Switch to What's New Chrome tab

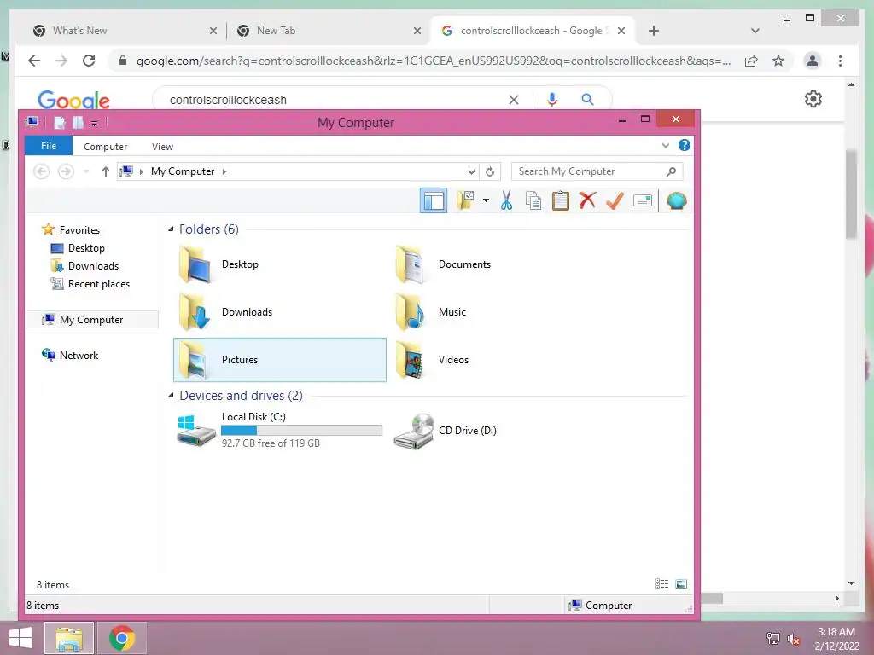(125, 31)
